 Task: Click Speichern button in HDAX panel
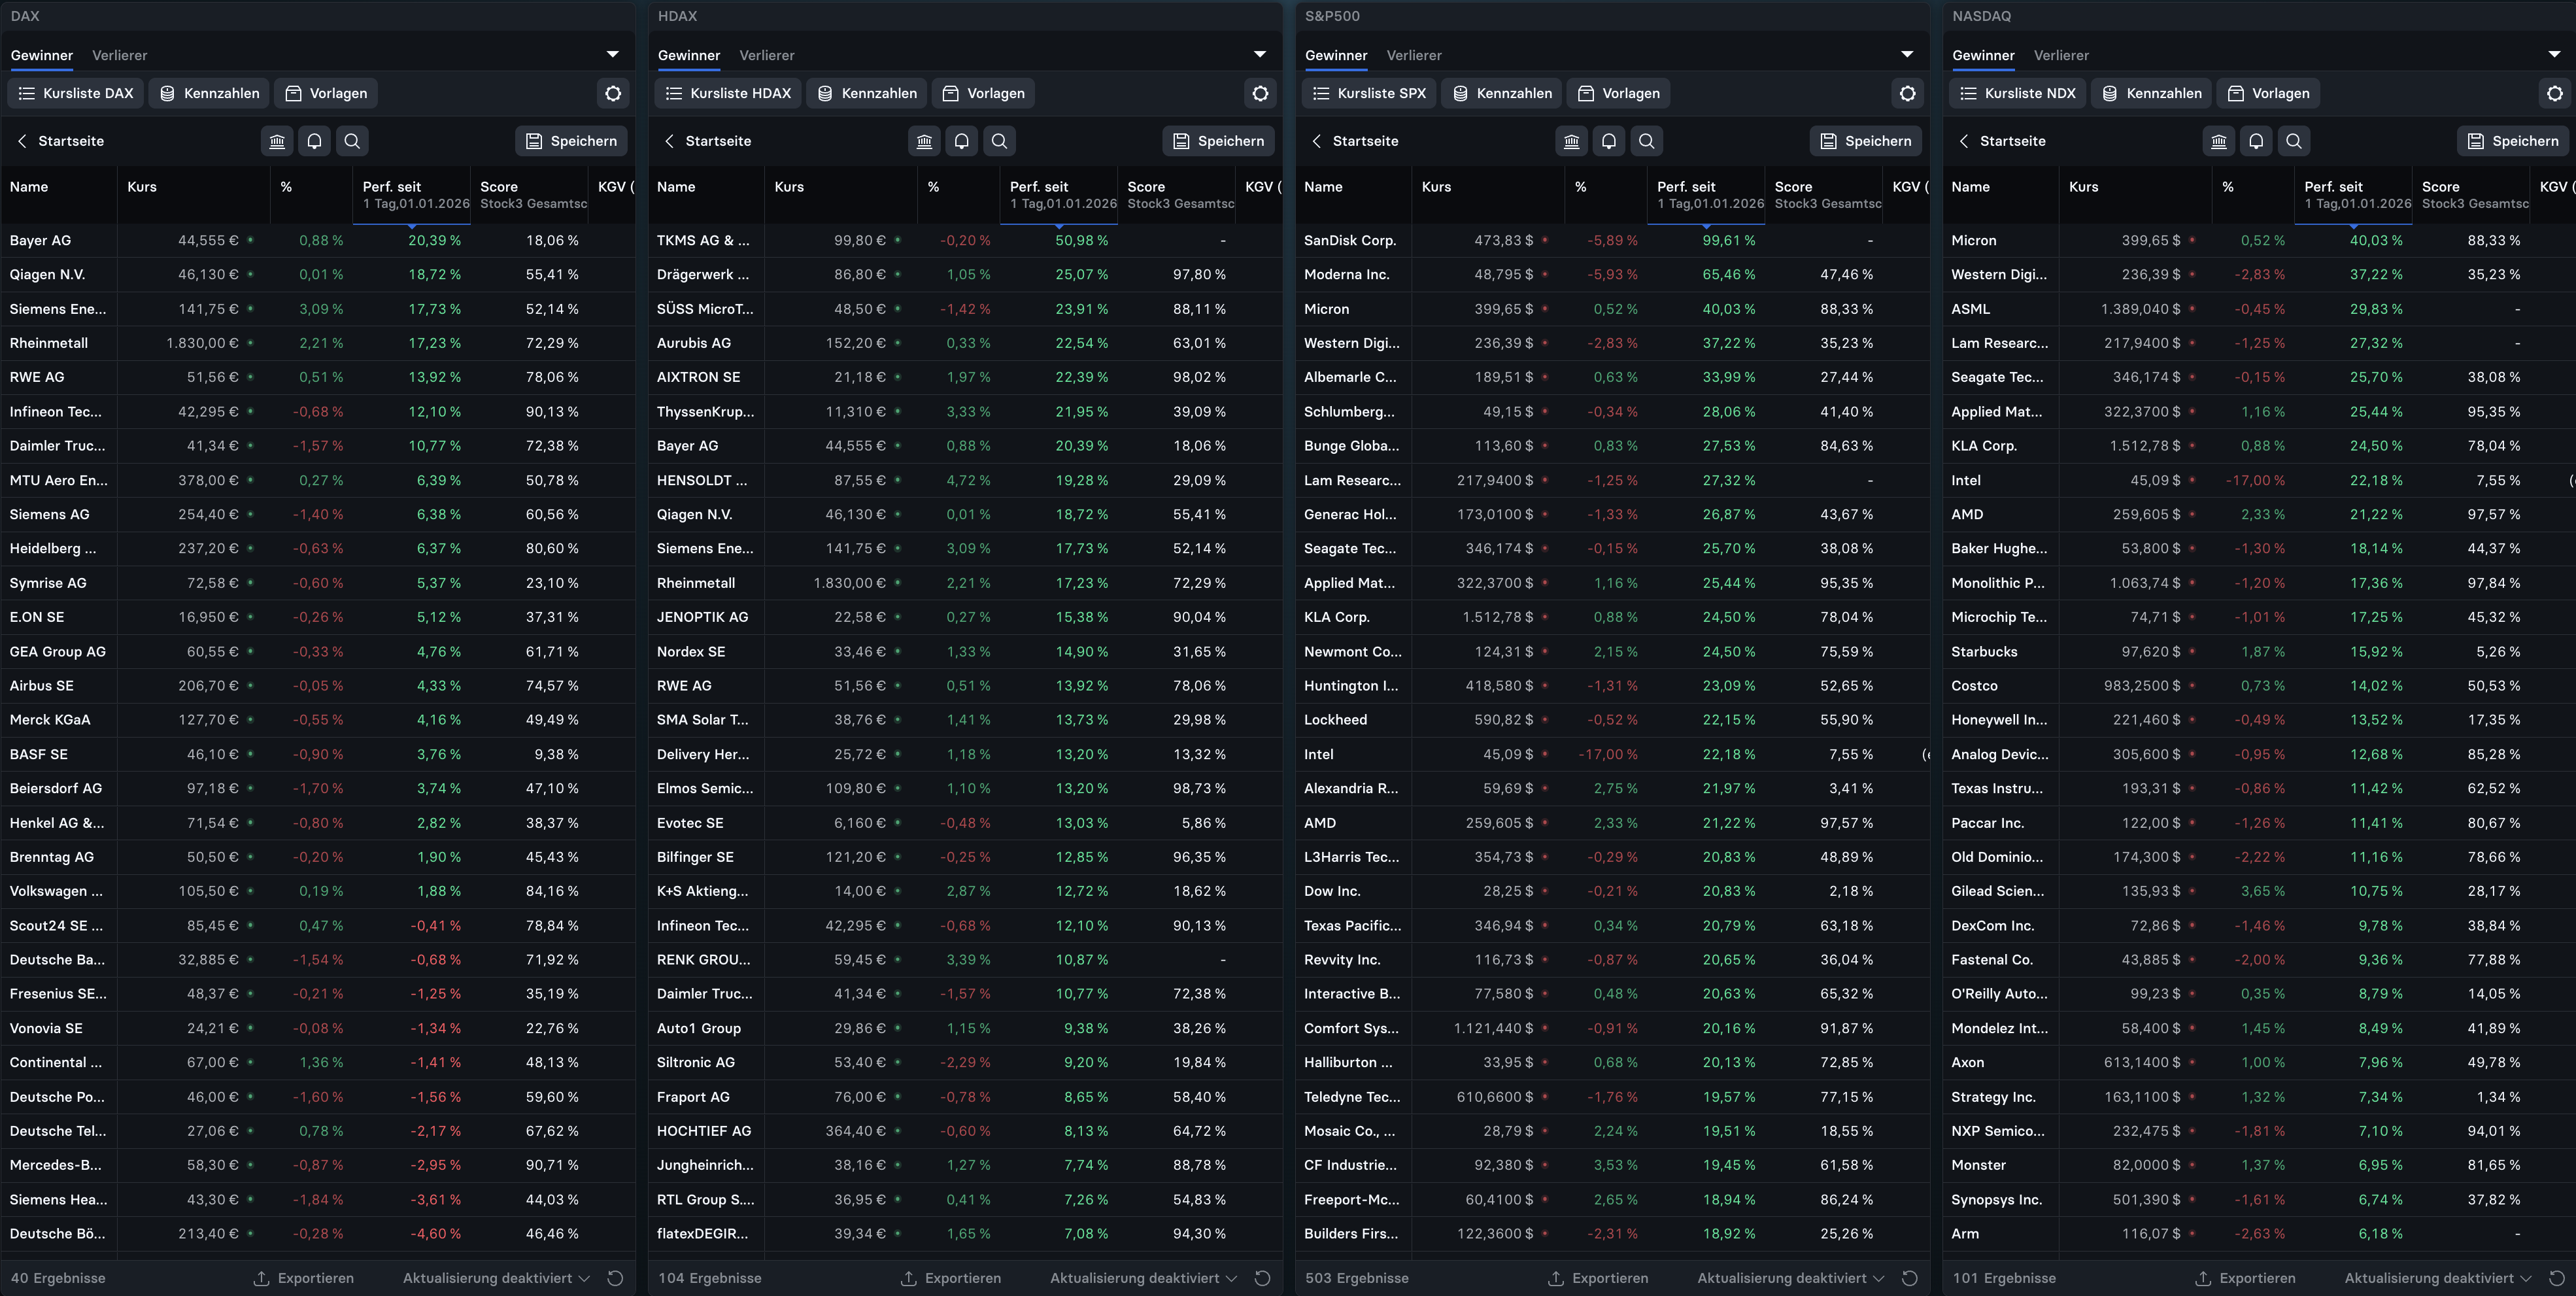(1218, 141)
